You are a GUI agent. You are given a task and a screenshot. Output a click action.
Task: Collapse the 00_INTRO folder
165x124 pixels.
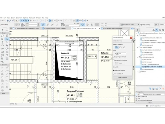point(138,35)
